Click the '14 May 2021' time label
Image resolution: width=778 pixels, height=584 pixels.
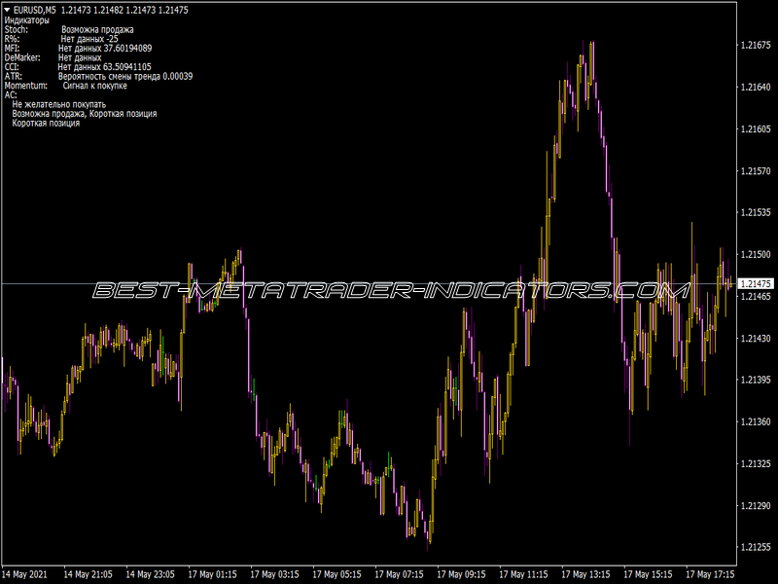tap(25, 574)
